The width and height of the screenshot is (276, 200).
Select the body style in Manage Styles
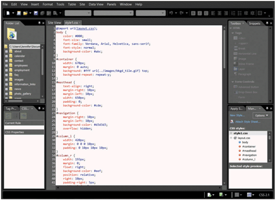pyautogui.click(x=245, y=142)
